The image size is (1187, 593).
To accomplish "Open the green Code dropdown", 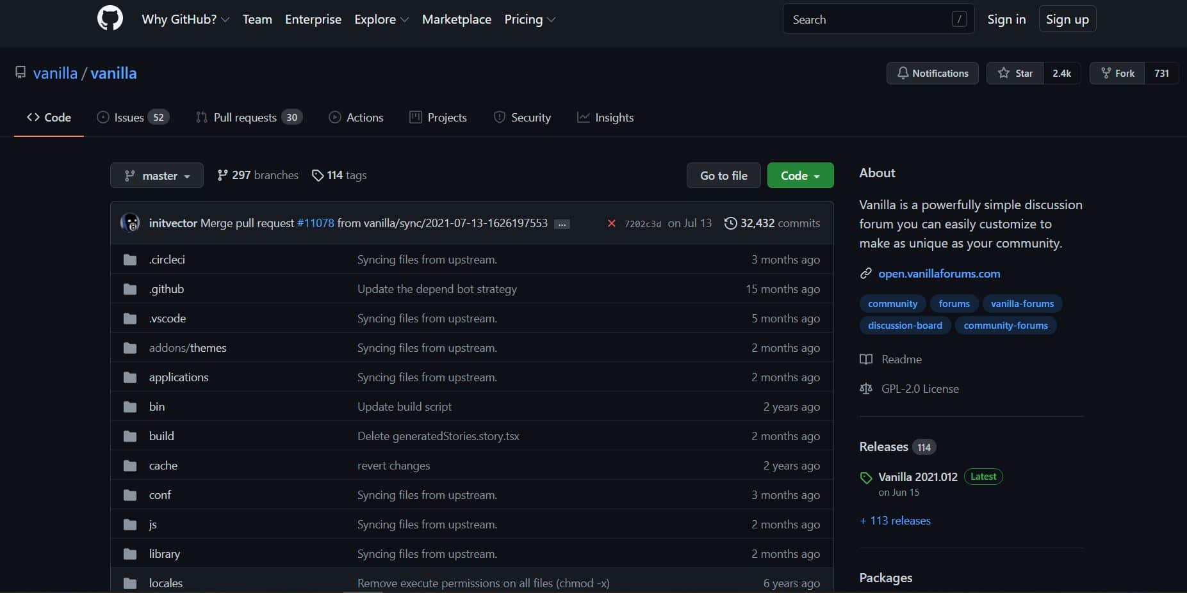I will [800, 175].
